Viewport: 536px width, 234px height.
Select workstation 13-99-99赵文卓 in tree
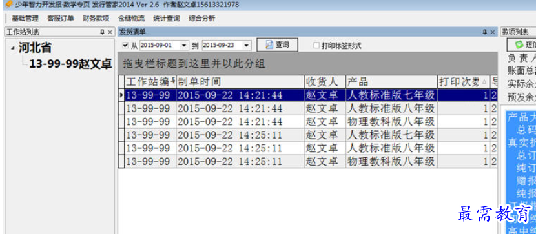(70, 64)
